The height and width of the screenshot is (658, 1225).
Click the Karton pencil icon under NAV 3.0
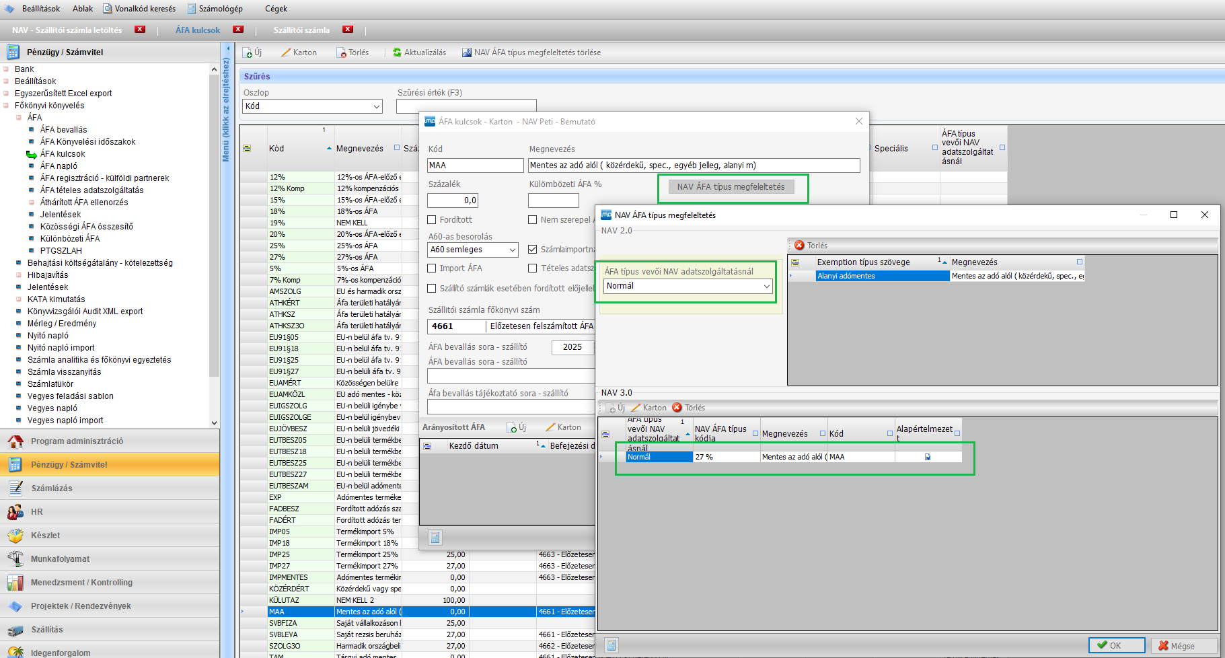(x=636, y=408)
